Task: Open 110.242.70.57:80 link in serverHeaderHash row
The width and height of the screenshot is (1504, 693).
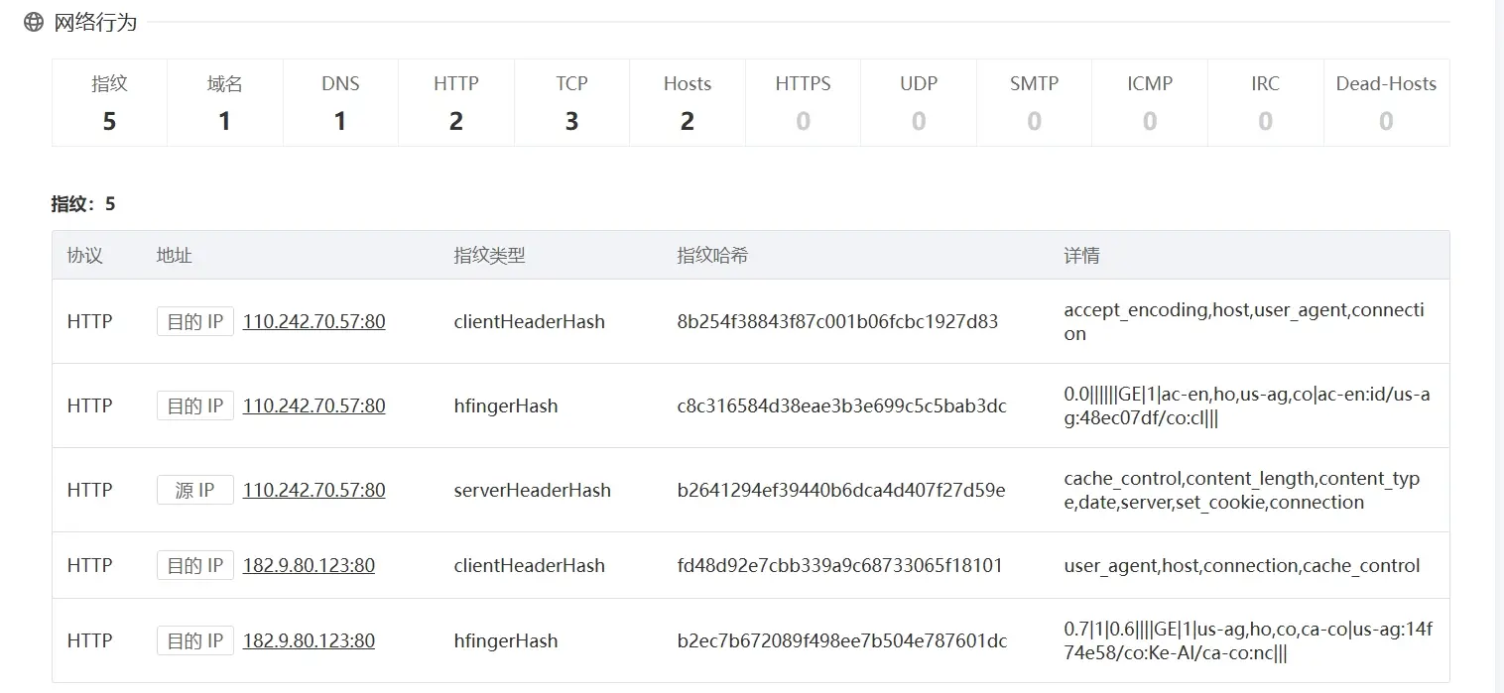Action: click(314, 490)
